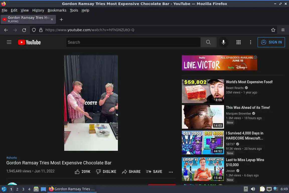Viewport: 289px width, 193px height.
Task: Save the video to a playlist
Action: point(154,172)
